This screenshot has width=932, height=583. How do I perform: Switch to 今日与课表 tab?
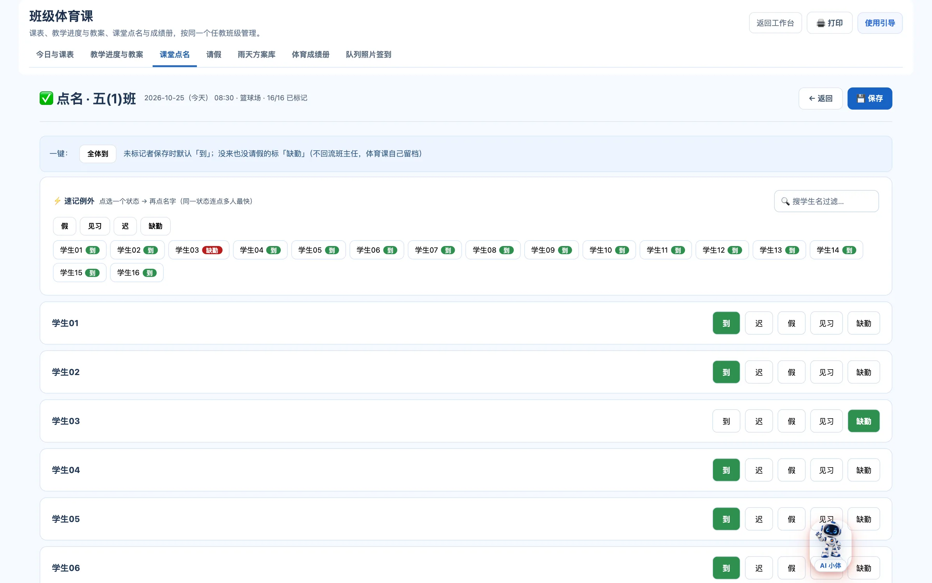55,54
